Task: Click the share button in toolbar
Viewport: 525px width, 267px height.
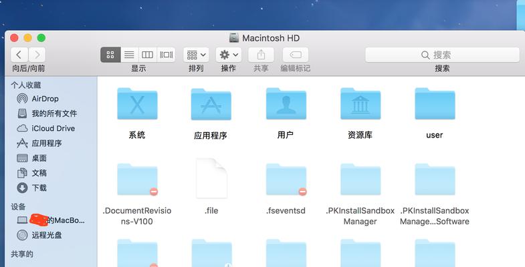Action: click(261, 55)
